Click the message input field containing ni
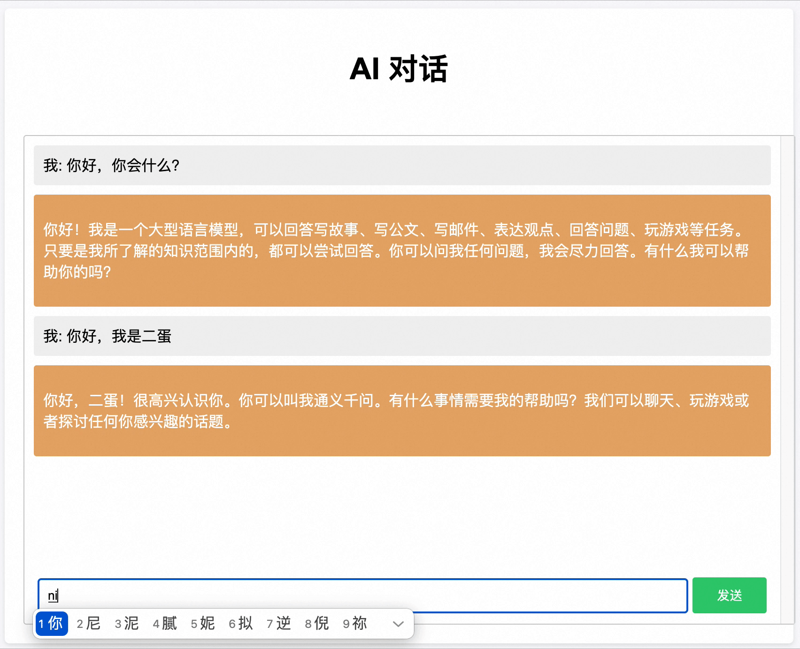 pos(362,596)
